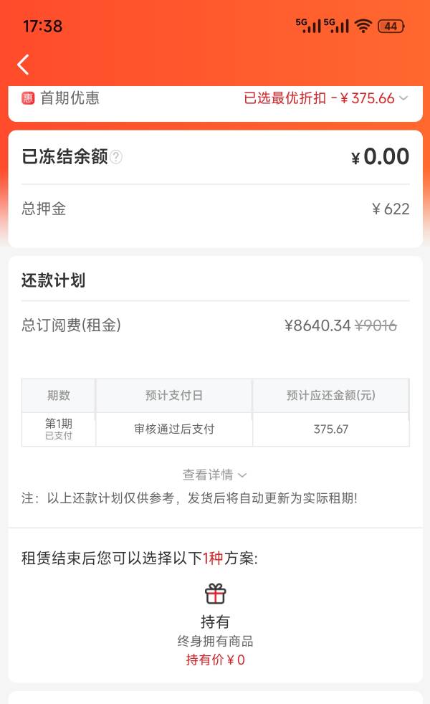Tap the WiFi status icon

363,26
